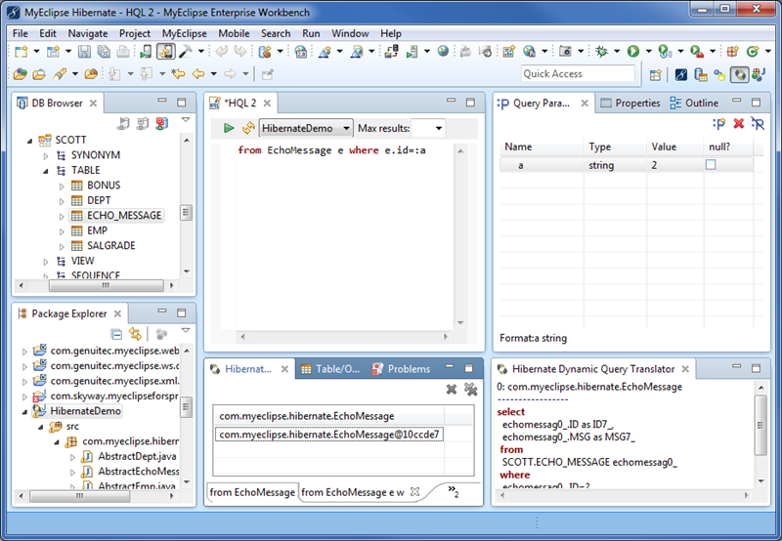Open the Max results dropdown
Image resolution: width=782 pixels, height=541 pixels.
pos(439,128)
